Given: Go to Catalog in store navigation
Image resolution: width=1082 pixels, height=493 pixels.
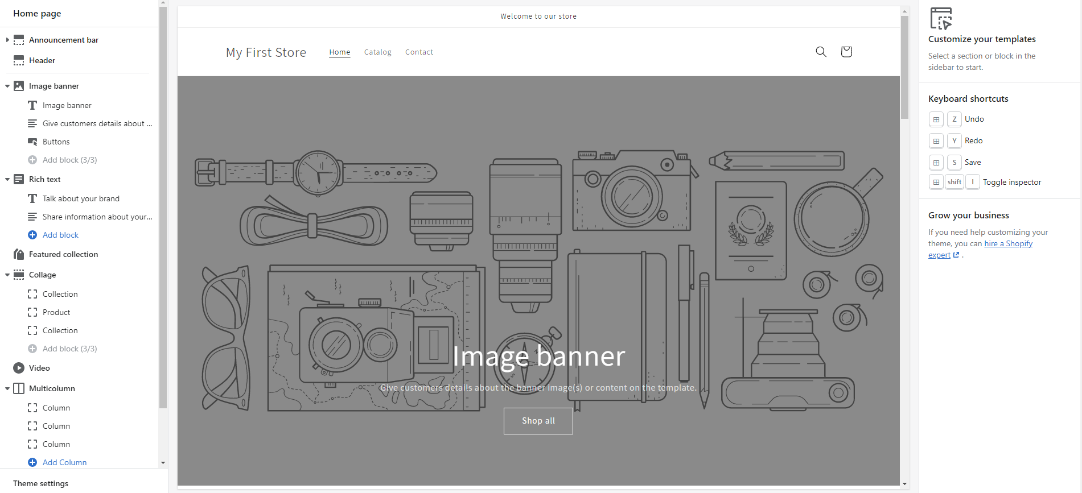Looking at the screenshot, I should [x=378, y=52].
